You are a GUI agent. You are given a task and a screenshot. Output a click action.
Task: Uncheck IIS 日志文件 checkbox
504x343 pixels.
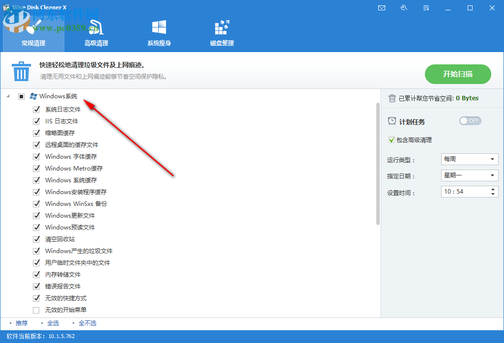[36, 121]
